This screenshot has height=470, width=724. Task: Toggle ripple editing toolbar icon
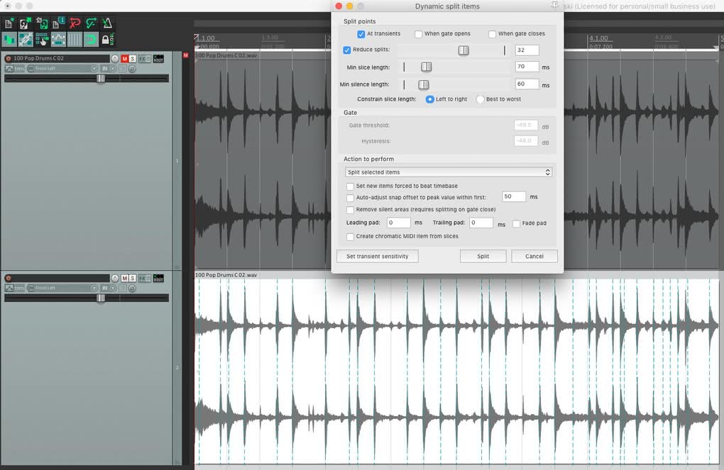[x=42, y=40]
